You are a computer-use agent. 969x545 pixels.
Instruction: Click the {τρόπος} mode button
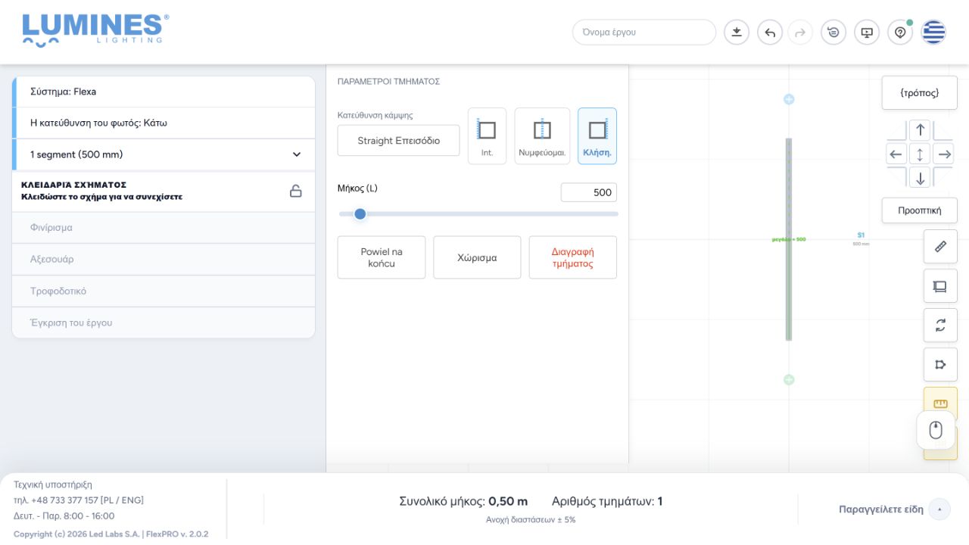pos(920,93)
